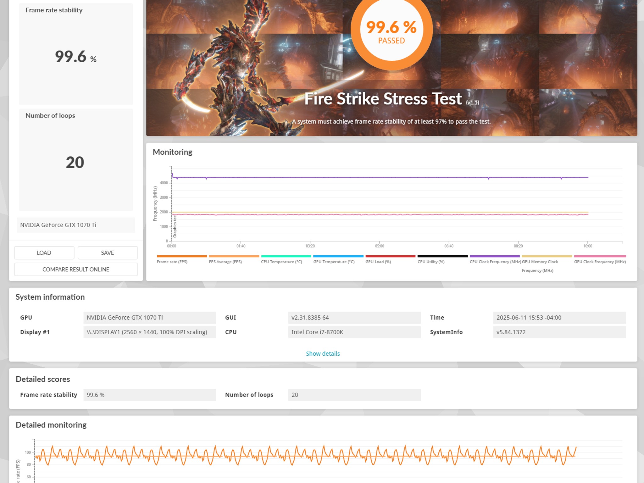Toggle Frame rate (FPS) legend series
This screenshot has height=483, width=644.
pos(172,262)
